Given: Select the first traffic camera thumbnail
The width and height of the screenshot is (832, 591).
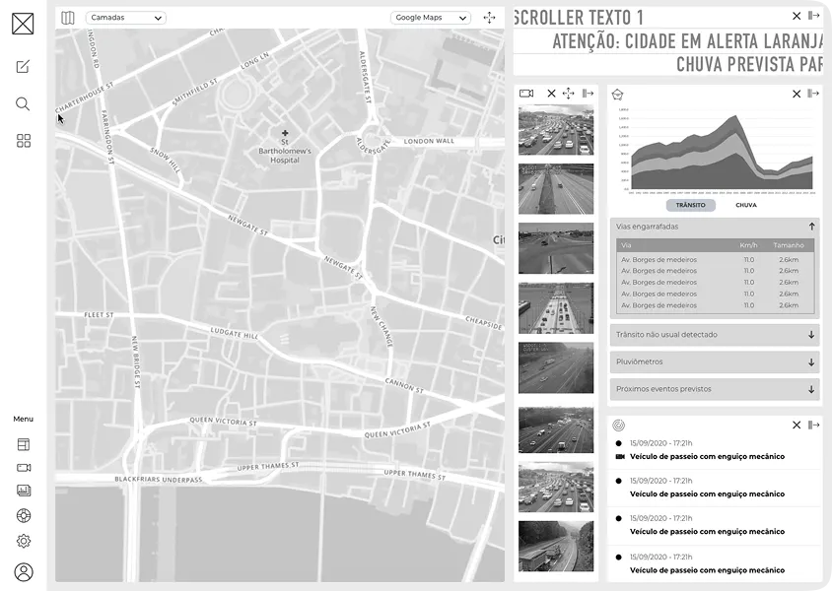Looking at the screenshot, I should 556,130.
